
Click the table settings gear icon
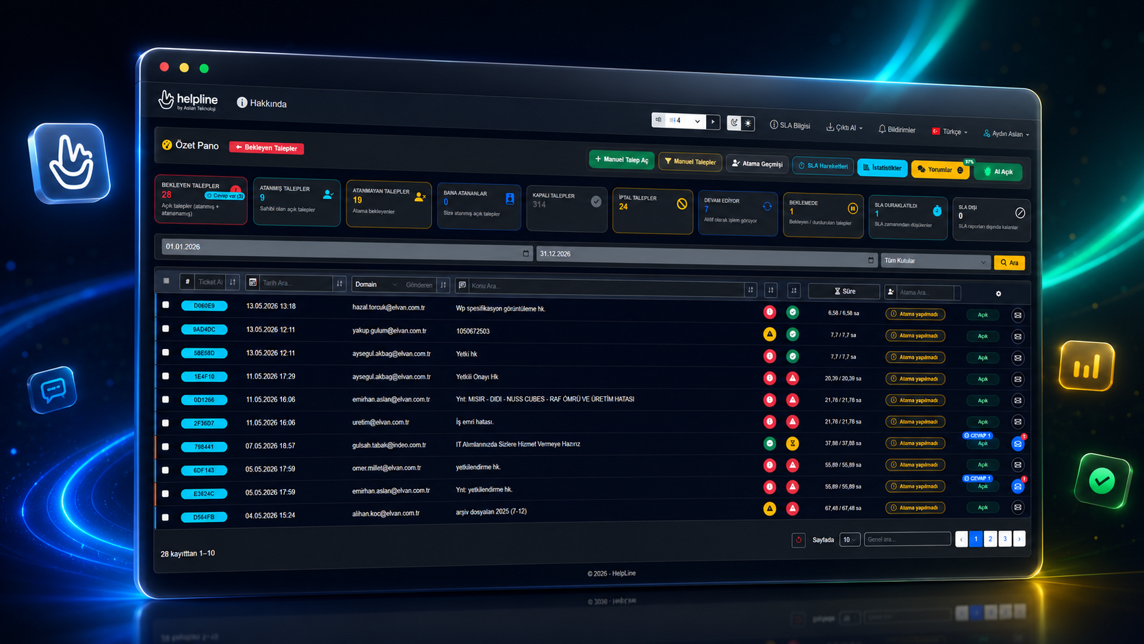pyautogui.click(x=998, y=294)
